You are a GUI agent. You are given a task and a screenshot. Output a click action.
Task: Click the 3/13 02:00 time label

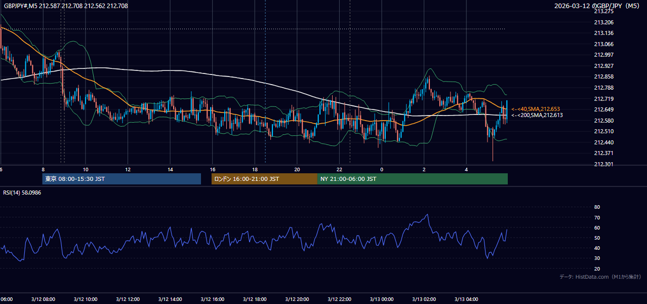(424, 299)
